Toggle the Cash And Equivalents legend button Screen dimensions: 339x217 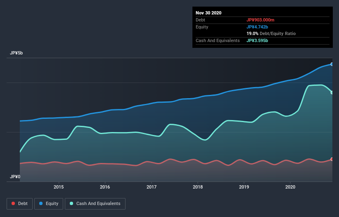95,204
